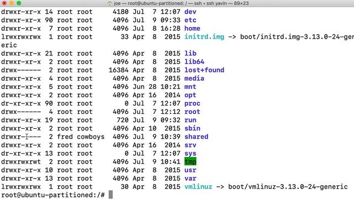Click the 'run' directory name
The width and height of the screenshot is (354, 199).
190,121
